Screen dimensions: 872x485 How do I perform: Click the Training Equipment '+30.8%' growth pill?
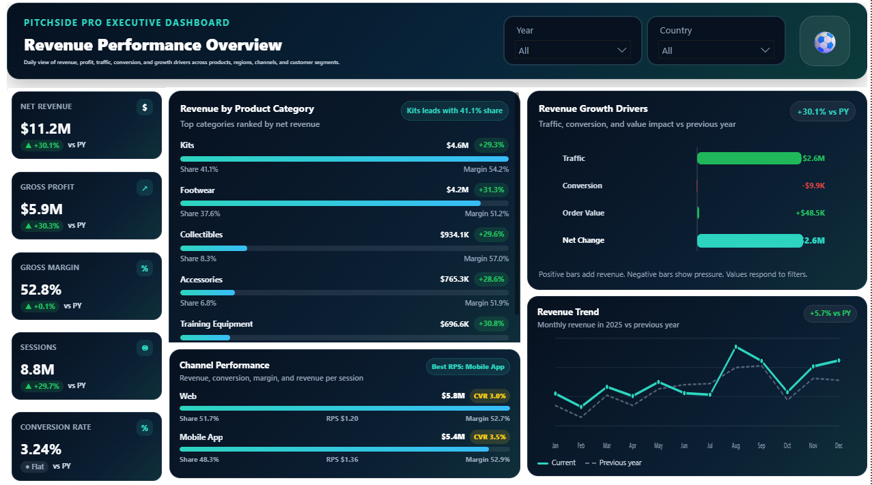tap(492, 324)
